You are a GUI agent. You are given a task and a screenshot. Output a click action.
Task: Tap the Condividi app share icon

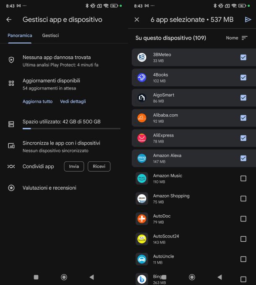pos(11,166)
